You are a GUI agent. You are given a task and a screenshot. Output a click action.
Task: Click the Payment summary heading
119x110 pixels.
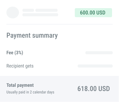pos(32,36)
